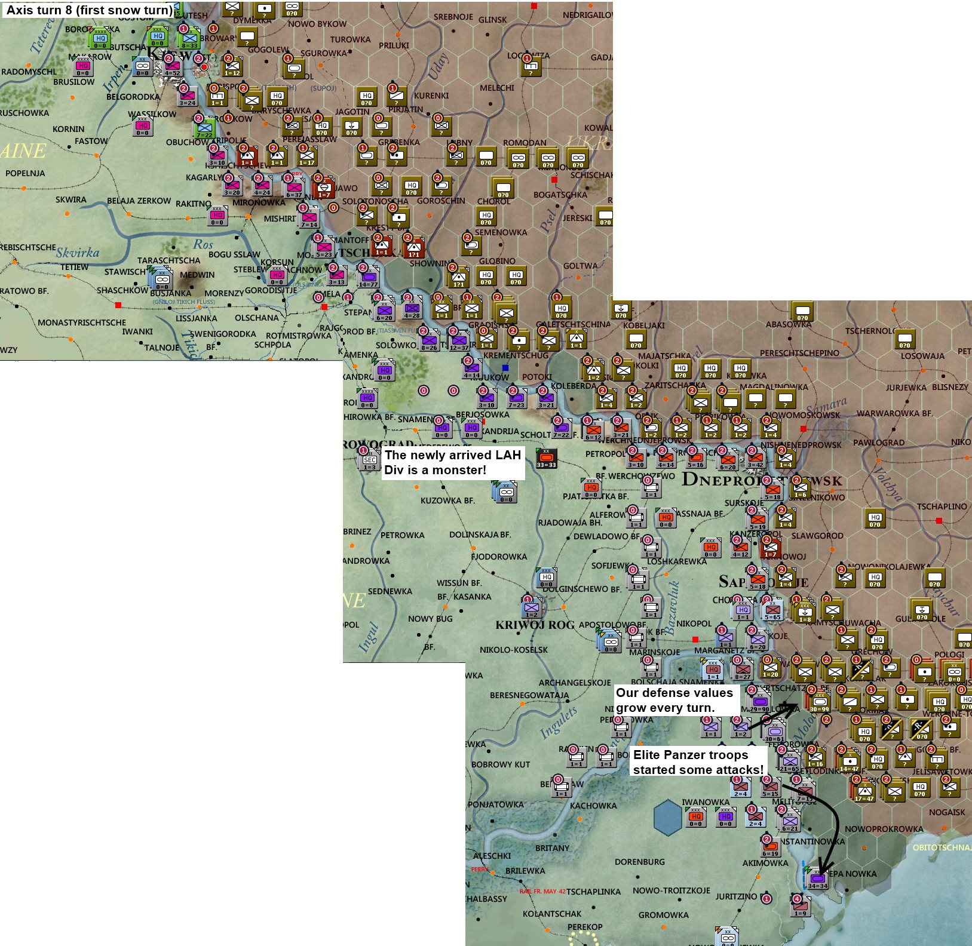Screen dimensions: 972x946
Task: Select the purple unit marked 12=37
Action: (x=459, y=341)
